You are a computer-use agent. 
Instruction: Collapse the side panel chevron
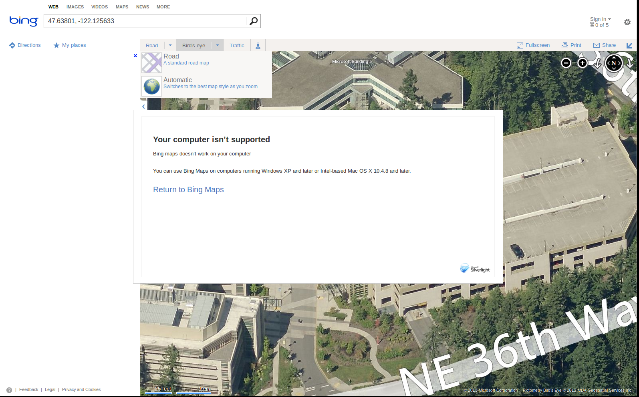(x=143, y=106)
